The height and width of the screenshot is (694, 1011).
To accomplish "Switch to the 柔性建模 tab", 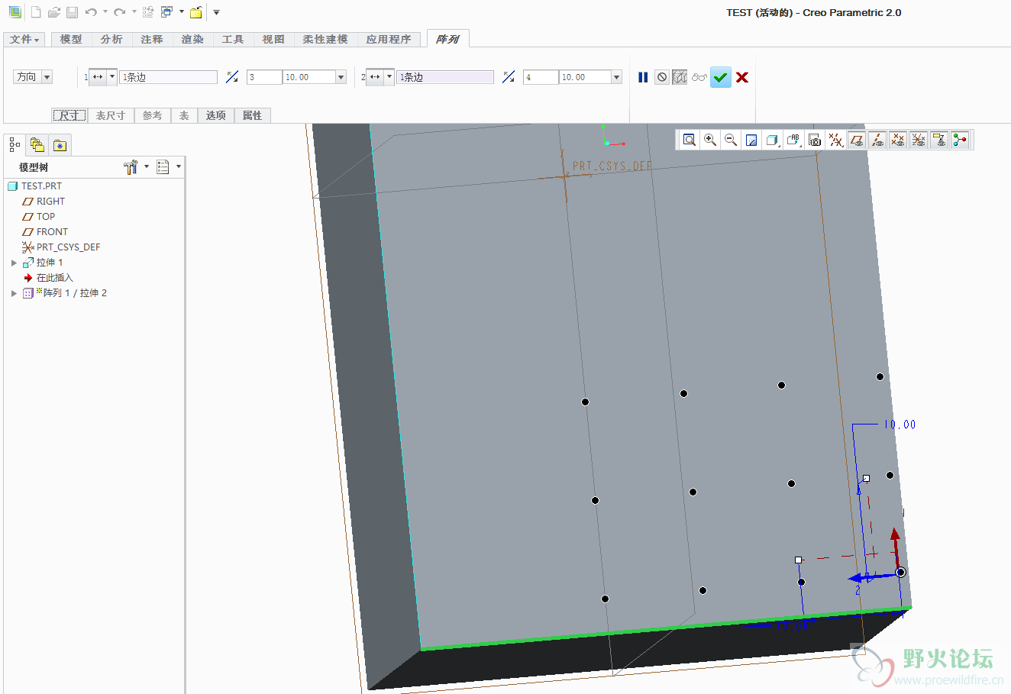I will pos(325,39).
